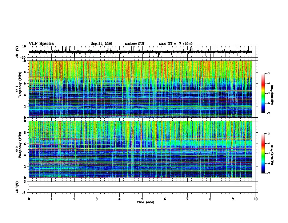Click the 'Time (min)' x-axis label

[145, 202]
